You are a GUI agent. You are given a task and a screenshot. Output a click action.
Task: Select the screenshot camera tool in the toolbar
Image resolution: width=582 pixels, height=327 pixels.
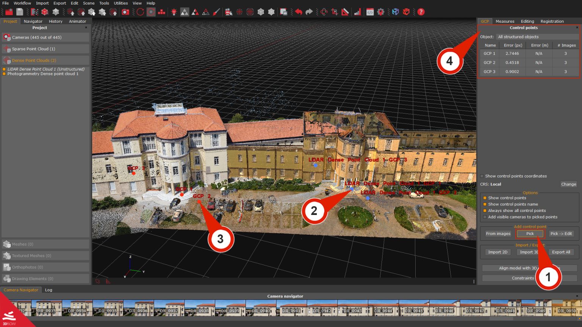126,12
